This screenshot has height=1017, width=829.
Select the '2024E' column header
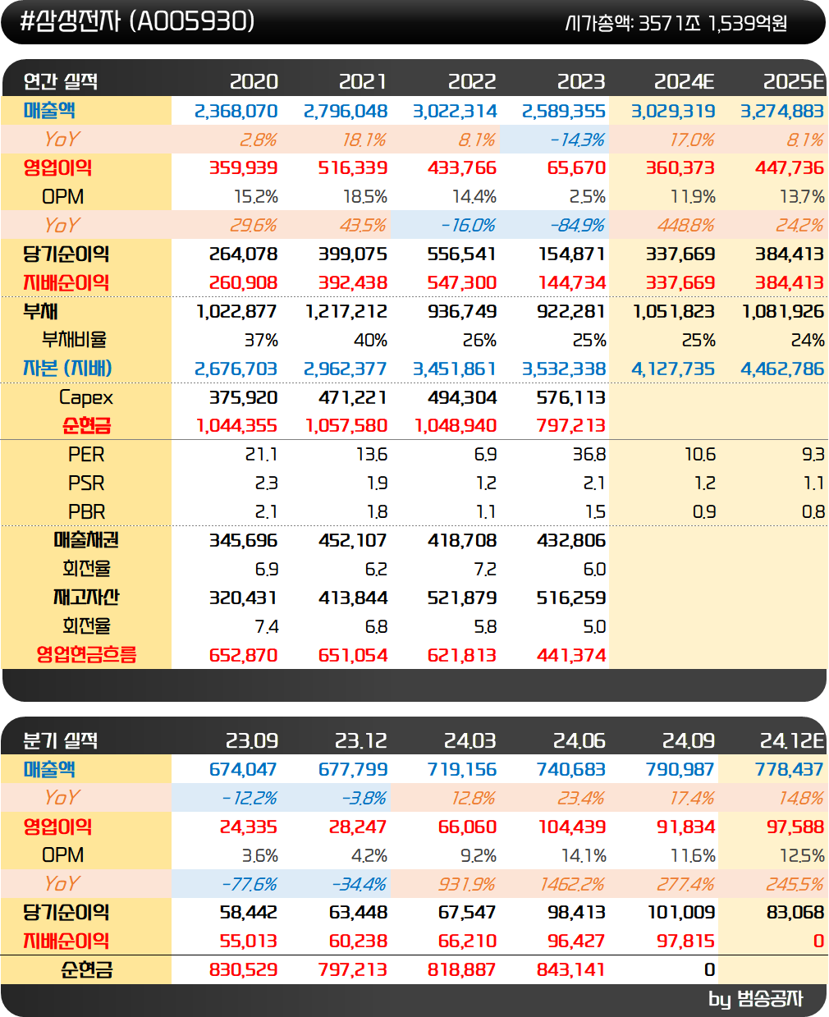click(685, 81)
